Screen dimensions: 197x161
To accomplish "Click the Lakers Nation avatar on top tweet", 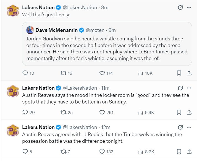I will tap(12, 11).
